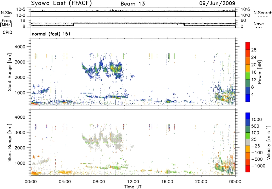Click the "CPID" row label
This screenshot has width=272, height=189.
point(7,32)
